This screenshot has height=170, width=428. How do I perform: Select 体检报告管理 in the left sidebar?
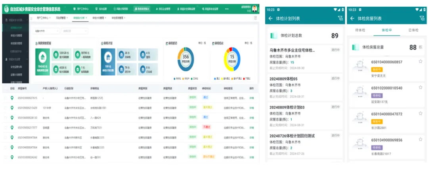click(16, 43)
